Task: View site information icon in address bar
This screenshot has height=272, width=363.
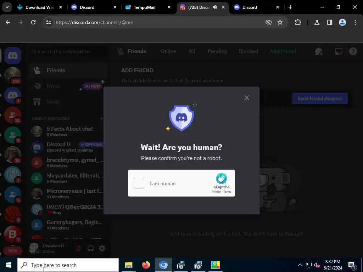Action: (x=48, y=22)
